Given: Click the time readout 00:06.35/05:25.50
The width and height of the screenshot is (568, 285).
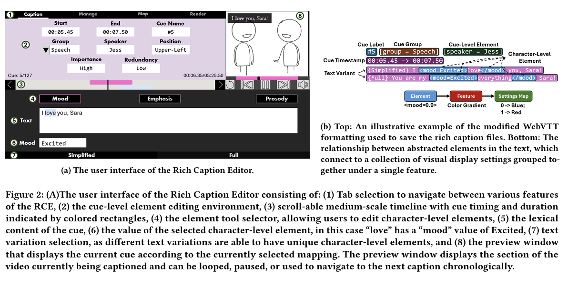Looking at the screenshot, I should (203, 76).
